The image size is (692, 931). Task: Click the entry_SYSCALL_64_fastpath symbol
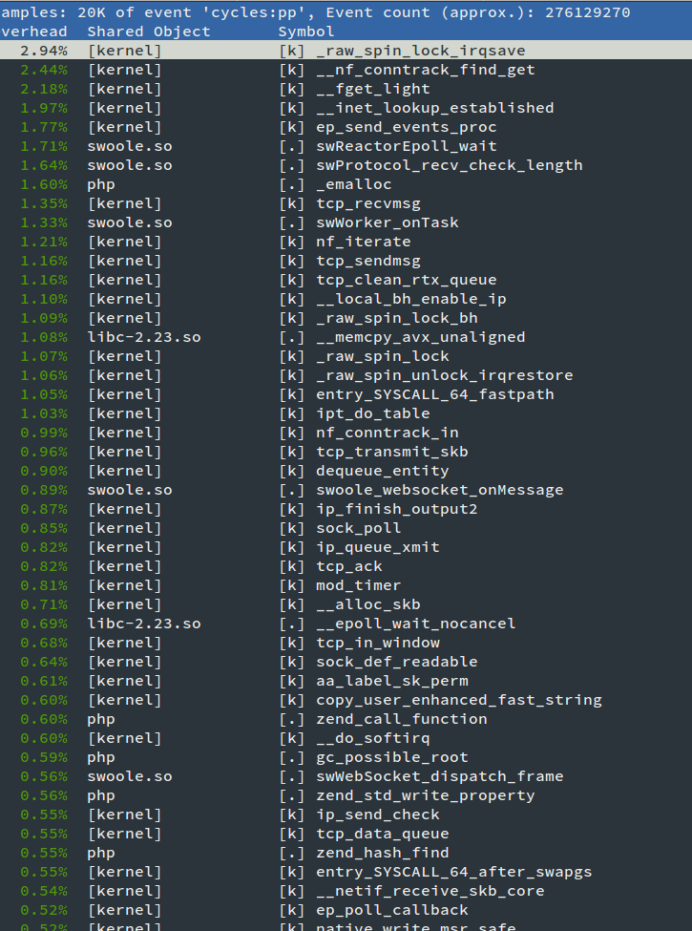pyautogui.click(x=434, y=394)
